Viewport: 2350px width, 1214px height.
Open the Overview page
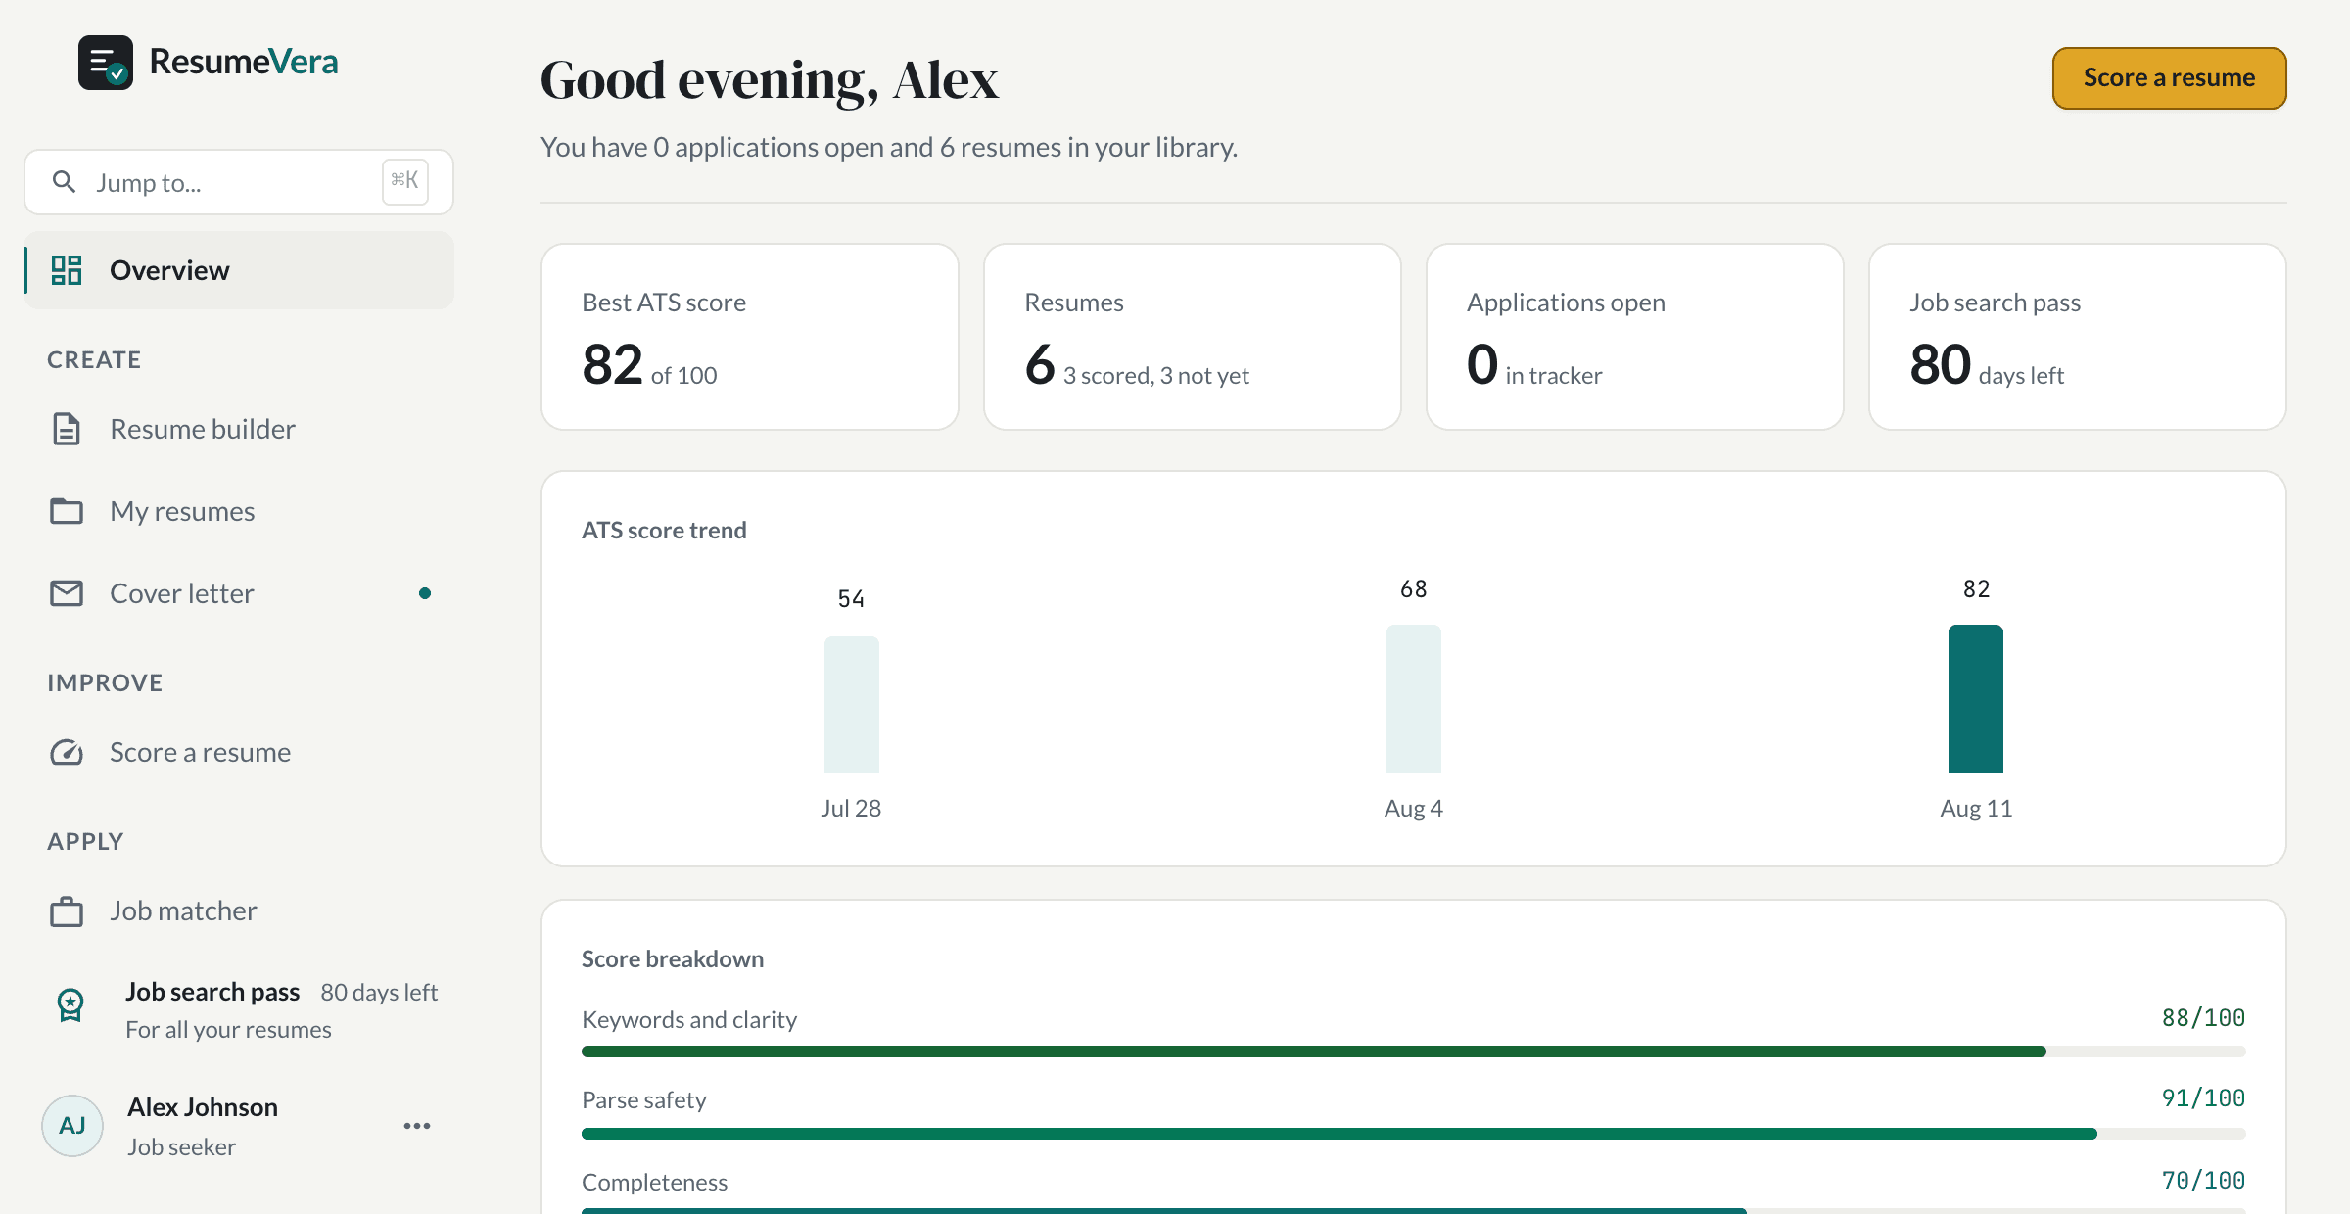tap(239, 270)
